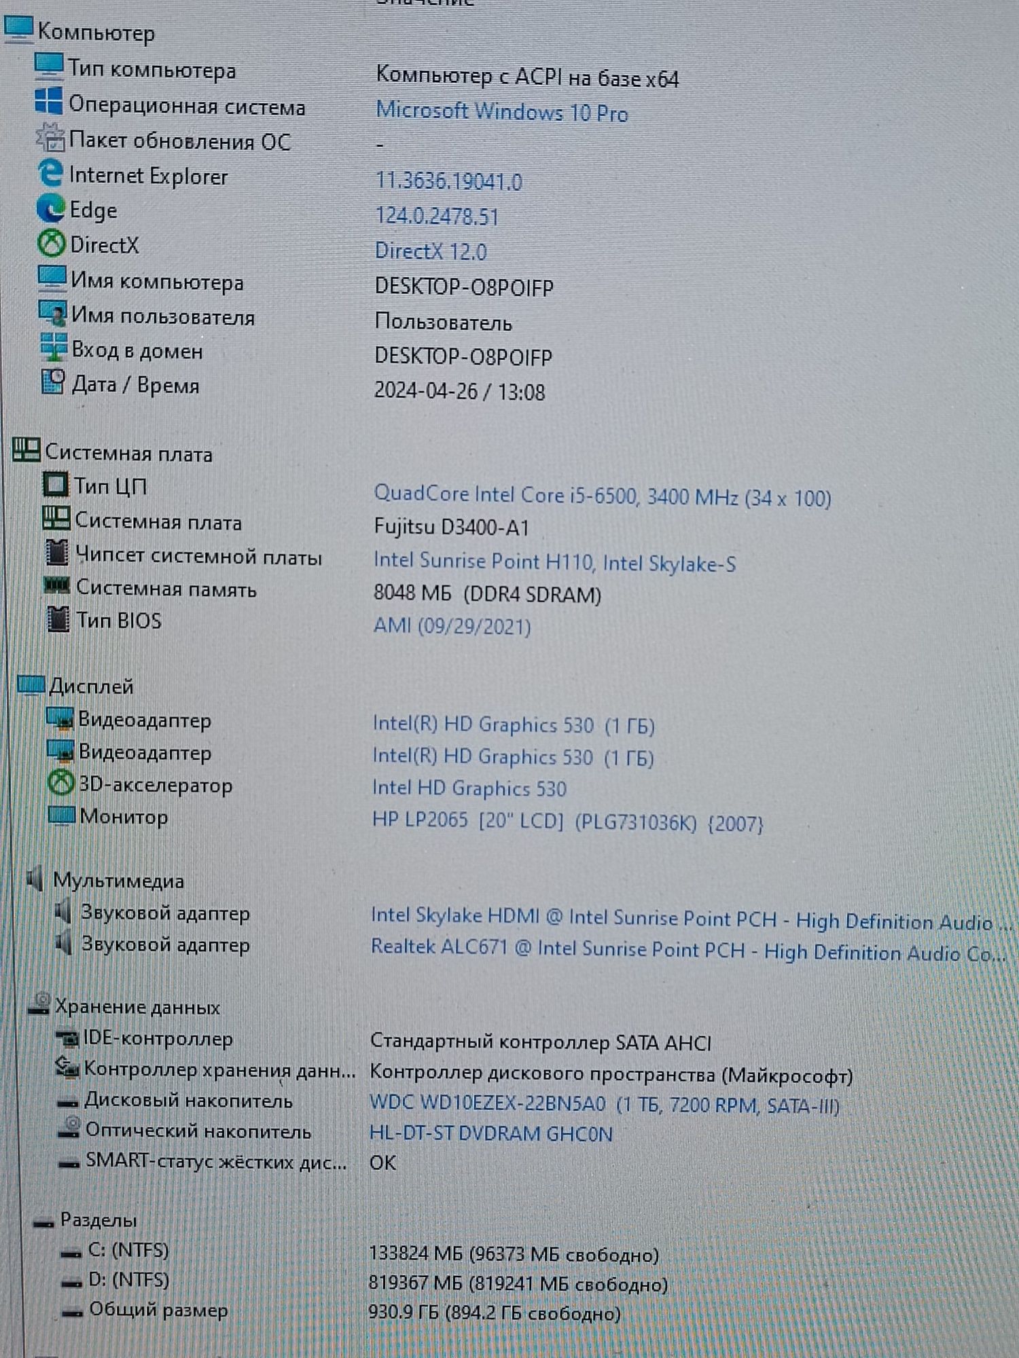Click the Тип ЦП processor icon
The width and height of the screenshot is (1019, 1358).
(x=56, y=484)
